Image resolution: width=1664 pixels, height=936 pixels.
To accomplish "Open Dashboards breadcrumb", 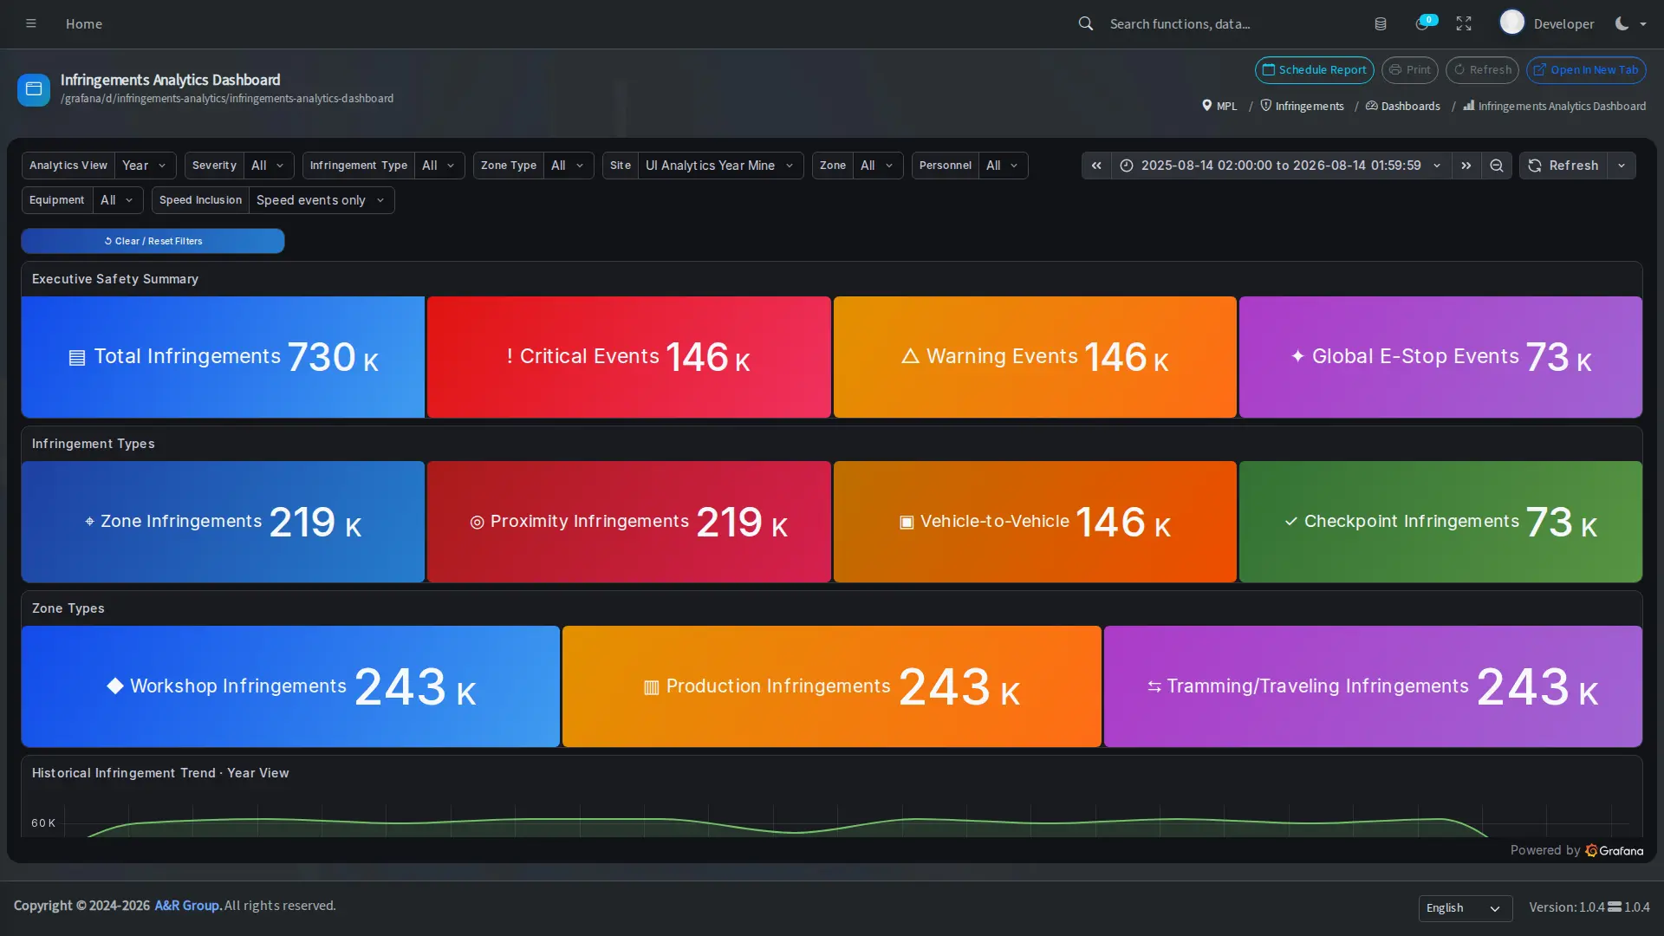I will coord(1403,106).
